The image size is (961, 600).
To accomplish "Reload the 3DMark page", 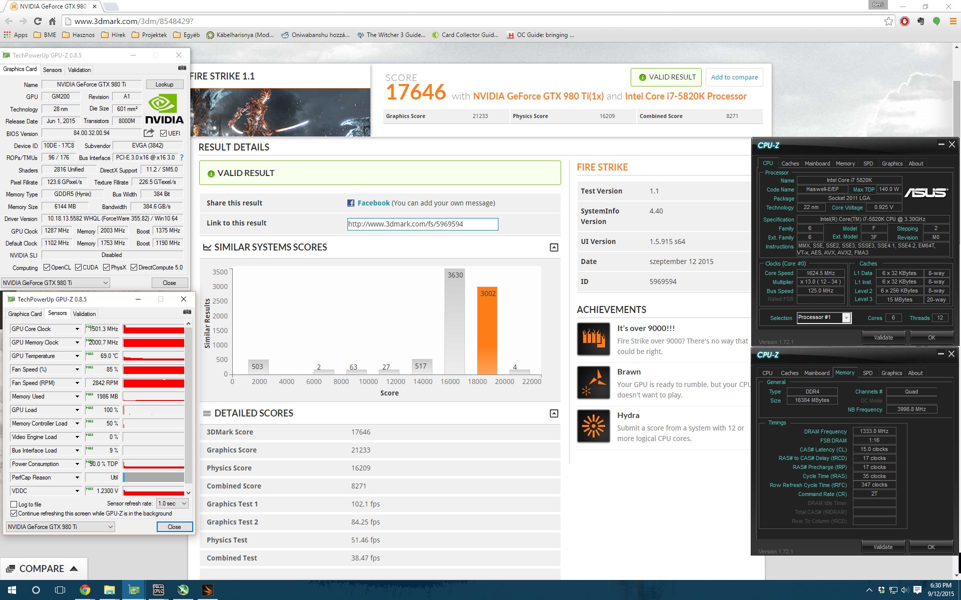I will click(38, 21).
